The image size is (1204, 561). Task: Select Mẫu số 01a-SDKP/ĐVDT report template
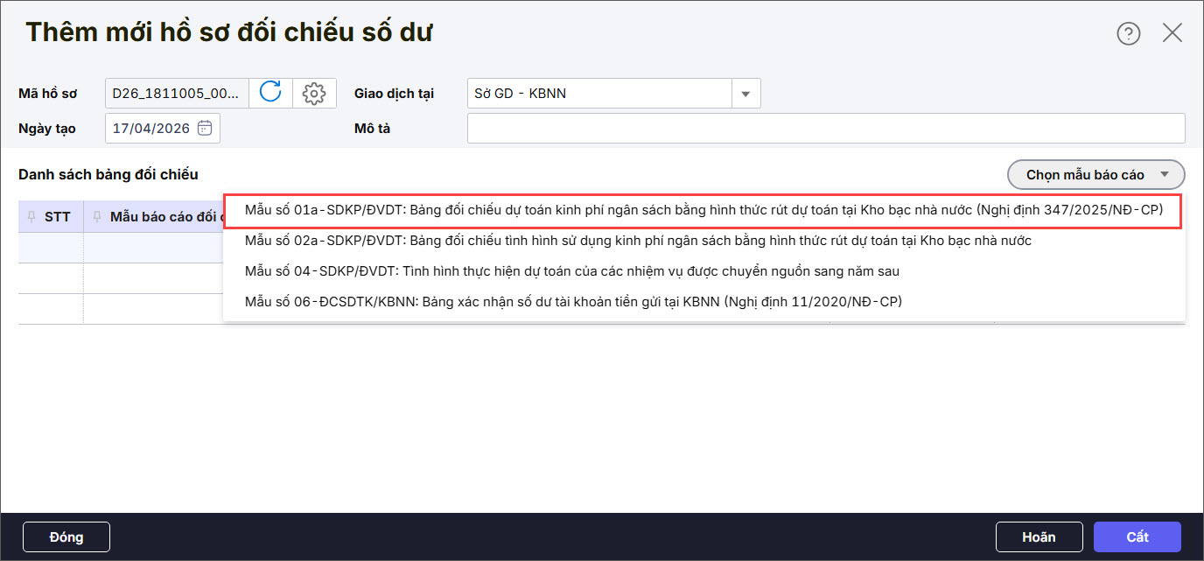(x=703, y=211)
